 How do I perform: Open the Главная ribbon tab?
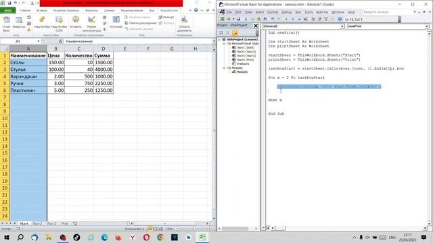tap(25, 11)
